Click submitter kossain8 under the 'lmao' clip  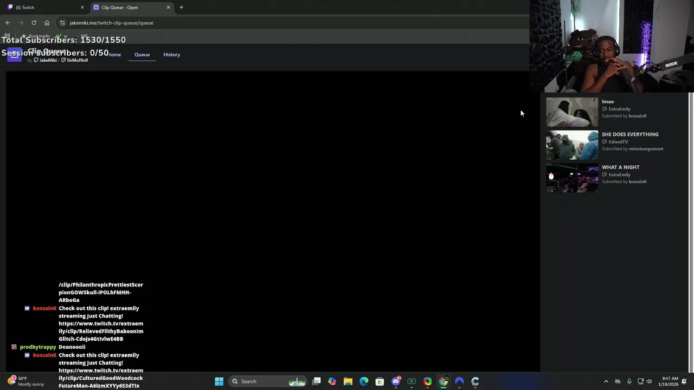coord(638,115)
